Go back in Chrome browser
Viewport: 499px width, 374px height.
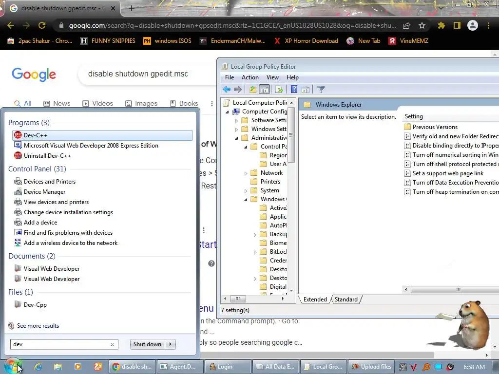tap(11, 25)
